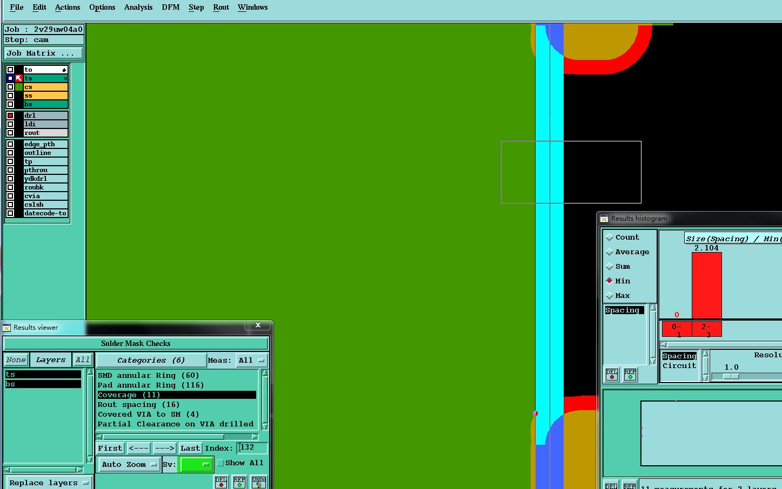Open the File menu
Screen dimensions: 782x489
click(x=17, y=8)
